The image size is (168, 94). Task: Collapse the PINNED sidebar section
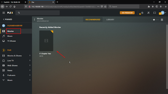[8, 19]
